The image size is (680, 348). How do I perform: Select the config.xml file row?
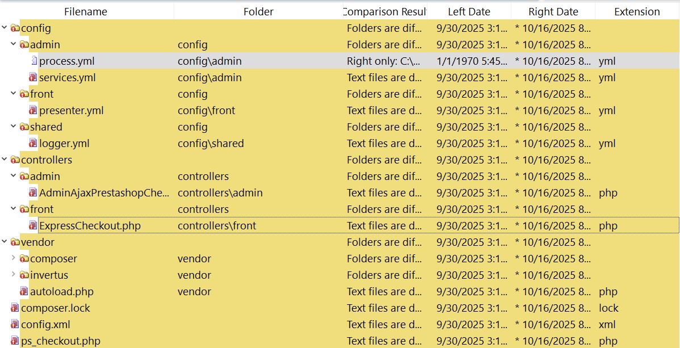[x=45, y=325]
